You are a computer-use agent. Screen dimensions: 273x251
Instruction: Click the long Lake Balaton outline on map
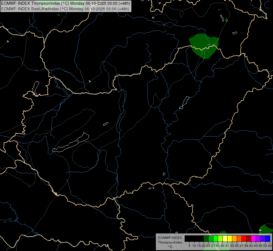click(x=71, y=143)
